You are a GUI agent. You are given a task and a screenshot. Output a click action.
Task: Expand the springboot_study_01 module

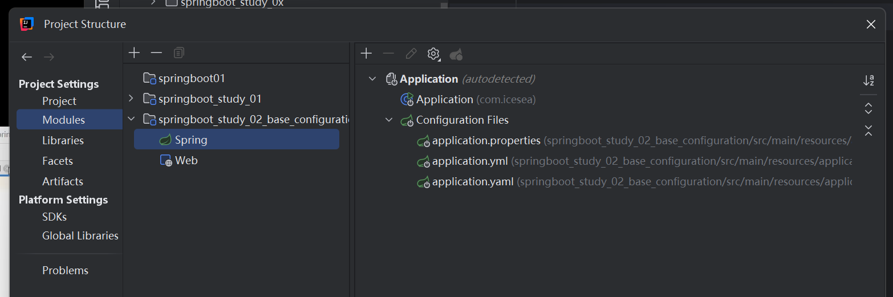(x=131, y=99)
